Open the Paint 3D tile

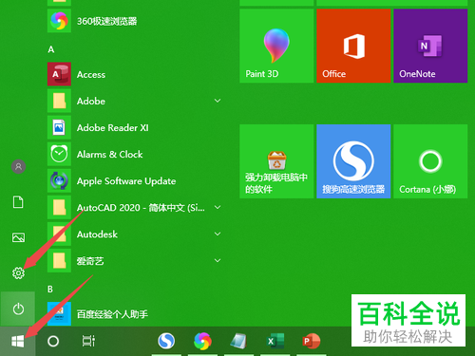pyautogui.click(x=276, y=46)
